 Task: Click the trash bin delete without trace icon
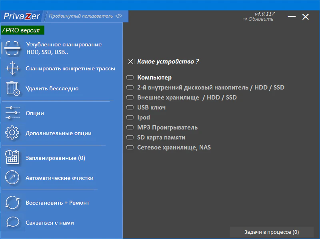point(12,88)
